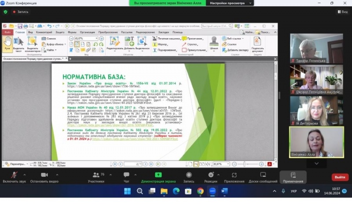Image resolution: width=352 pixels, height=208 pixels.
Task: Select Вініченко Алла video thumbnail
Action: pyautogui.click(x=316, y=142)
